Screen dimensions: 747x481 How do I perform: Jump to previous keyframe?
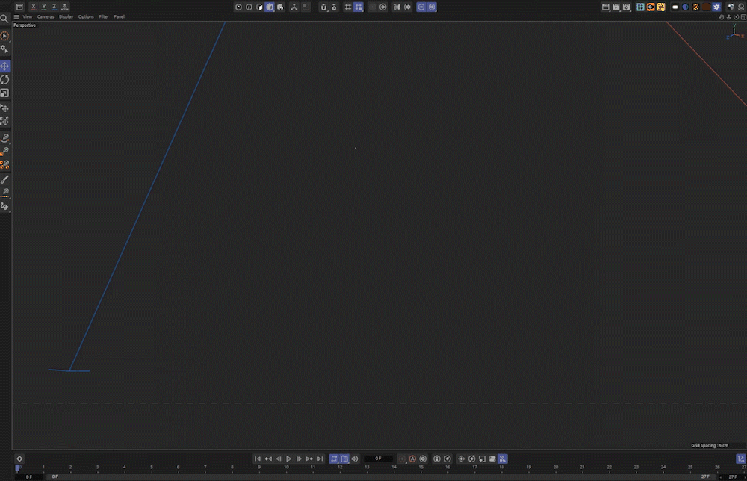[268, 459]
